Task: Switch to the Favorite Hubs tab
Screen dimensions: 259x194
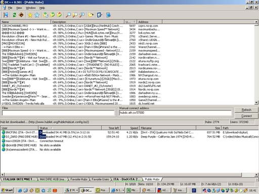Action: (x=79, y=179)
